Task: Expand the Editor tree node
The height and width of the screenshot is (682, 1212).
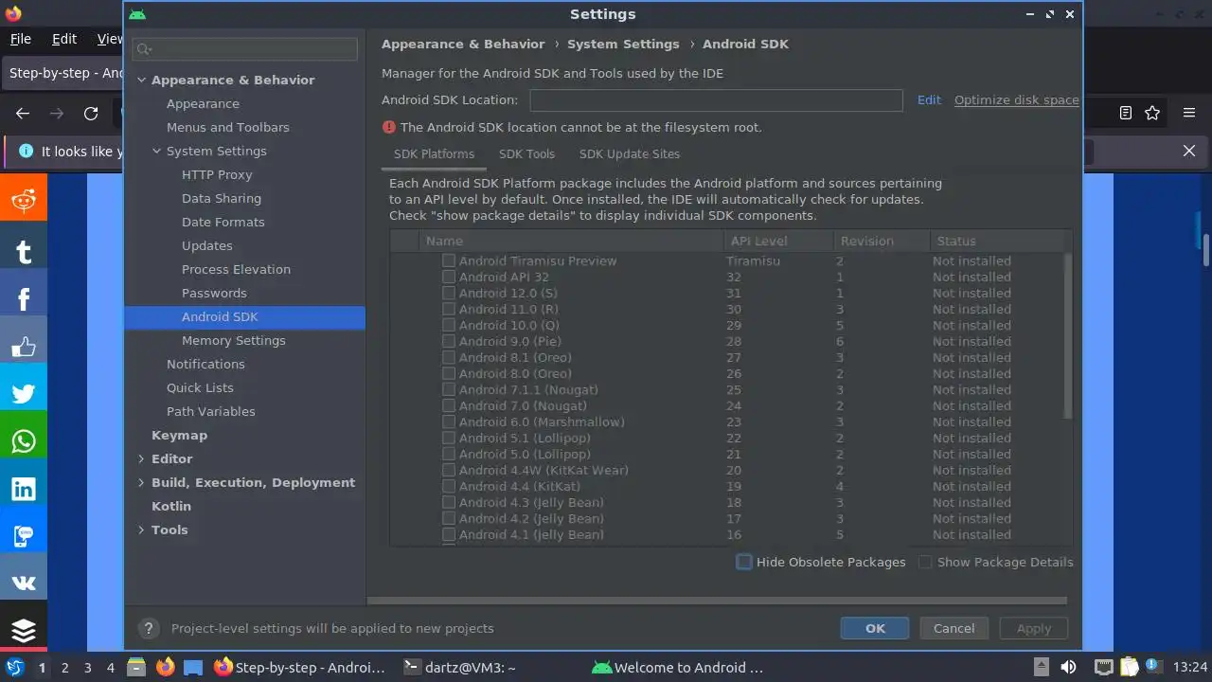Action: pos(141,458)
